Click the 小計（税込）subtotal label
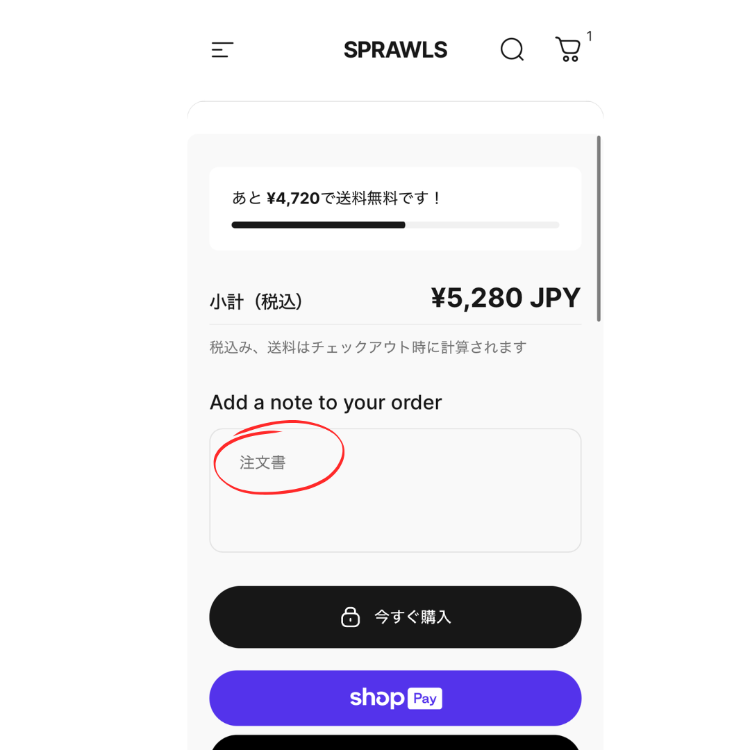 pyautogui.click(x=256, y=302)
